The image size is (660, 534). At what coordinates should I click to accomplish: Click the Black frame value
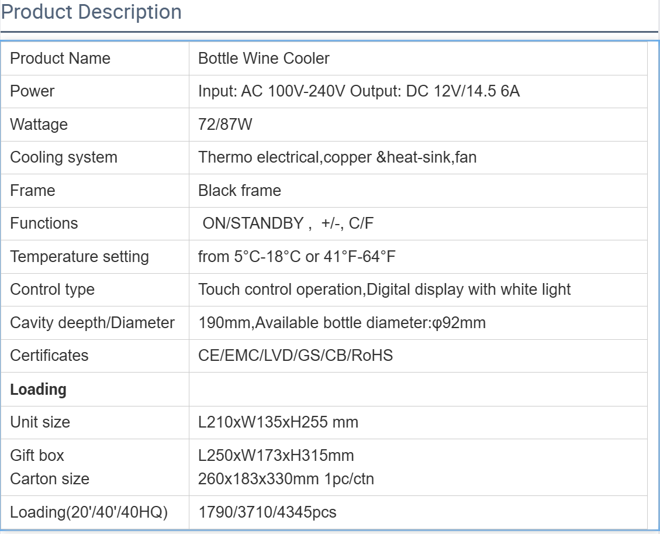click(x=240, y=191)
